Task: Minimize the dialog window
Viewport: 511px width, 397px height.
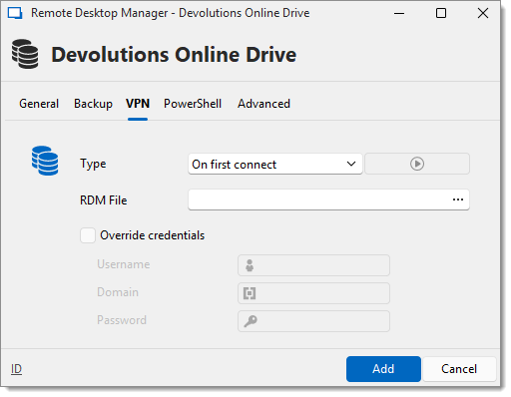Action: pos(399,13)
